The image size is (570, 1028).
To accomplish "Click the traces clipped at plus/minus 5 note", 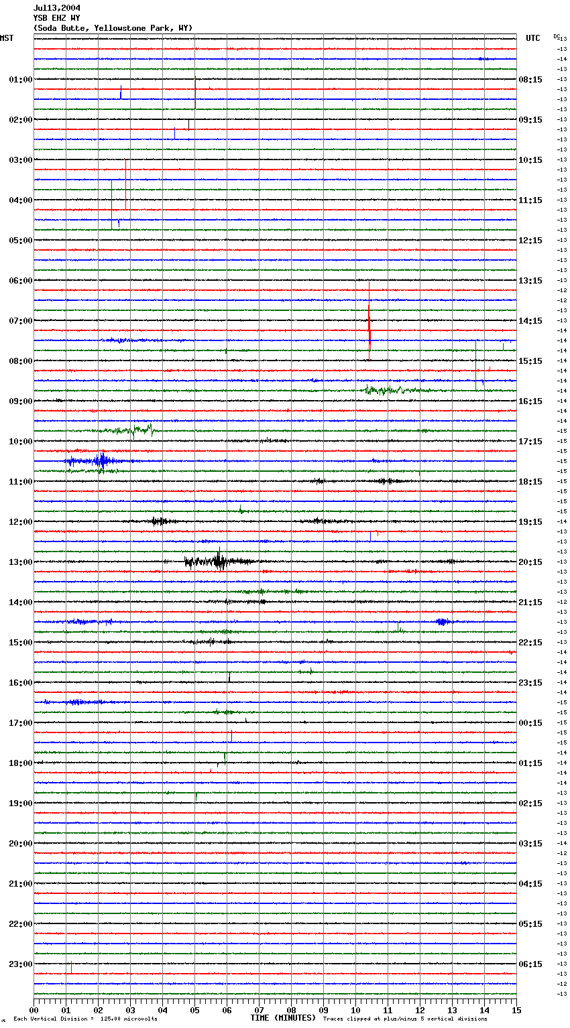I will coord(405,1019).
